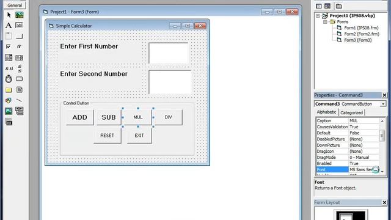
Task: Click properties list scroll-up arrow
Action: (382, 121)
